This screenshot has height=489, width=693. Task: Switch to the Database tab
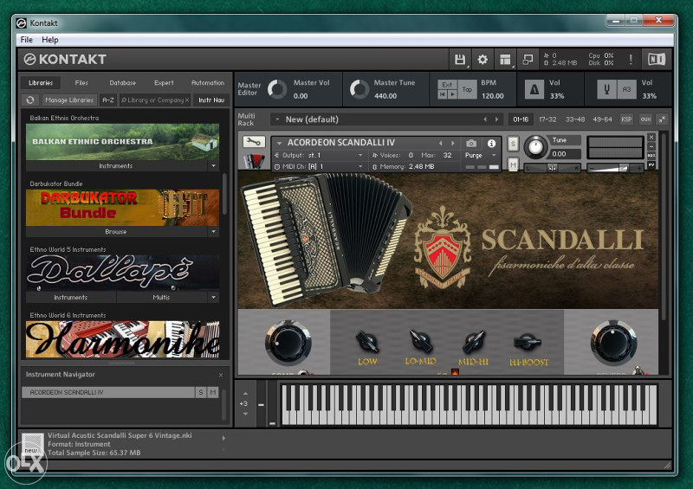tap(122, 82)
